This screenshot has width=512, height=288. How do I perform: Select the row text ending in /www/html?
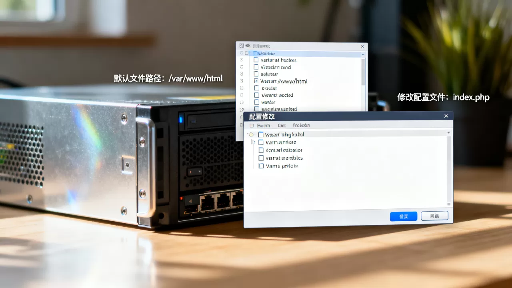[x=284, y=81]
